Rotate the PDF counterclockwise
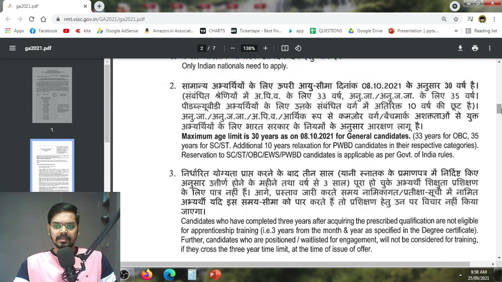 coord(298,48)
